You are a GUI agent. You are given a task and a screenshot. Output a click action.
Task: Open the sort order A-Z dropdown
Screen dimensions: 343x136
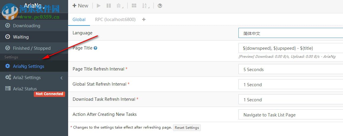point(146,6)
